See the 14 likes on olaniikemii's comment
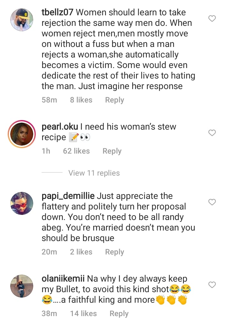Viewport: 230px width, 326px height. click(x=83, y=314)
